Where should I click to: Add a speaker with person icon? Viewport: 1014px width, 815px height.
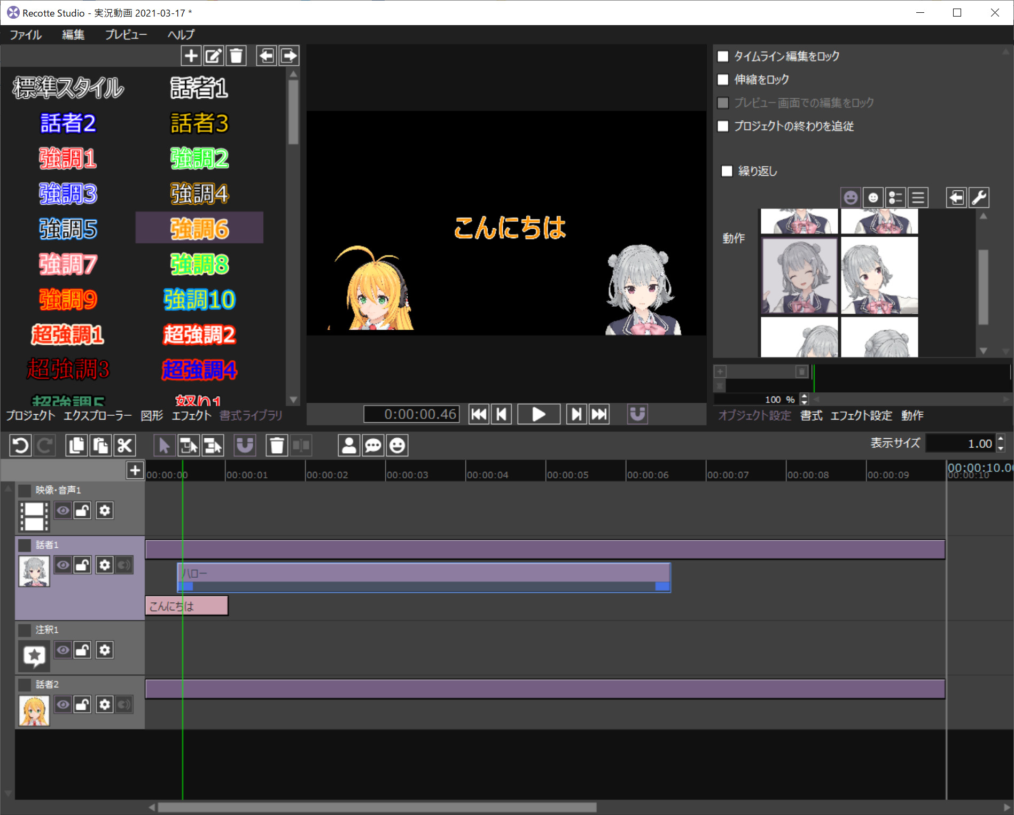[349, 445]
